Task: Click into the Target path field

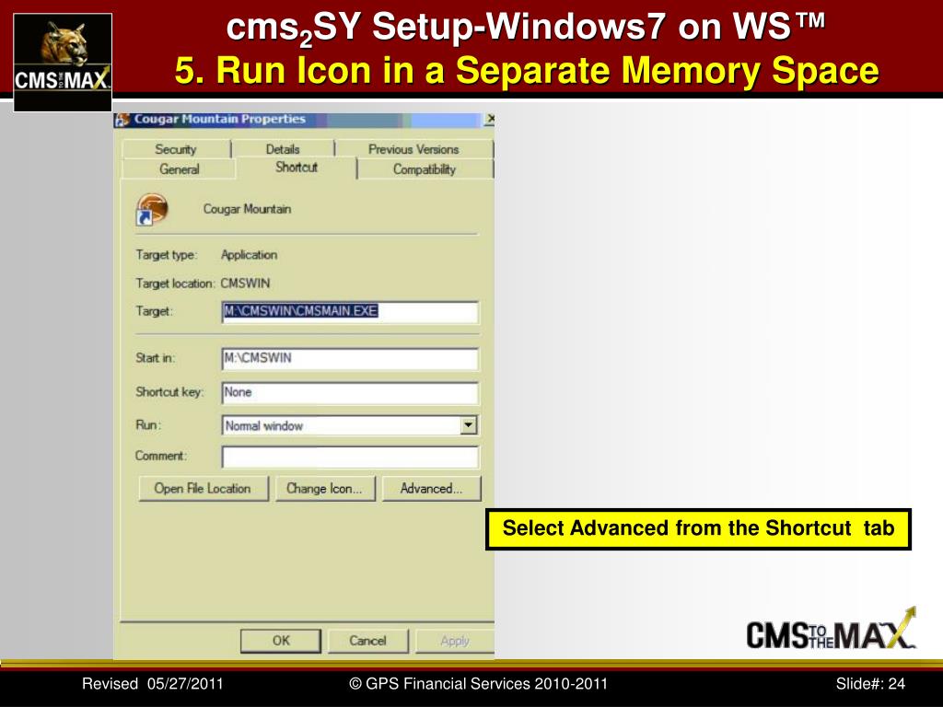Action: (350, 311)
